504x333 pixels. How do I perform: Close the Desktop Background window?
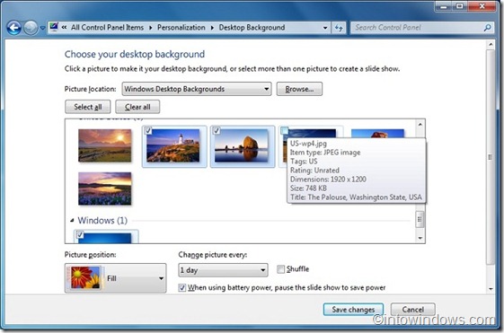click(x=482, y=6)
